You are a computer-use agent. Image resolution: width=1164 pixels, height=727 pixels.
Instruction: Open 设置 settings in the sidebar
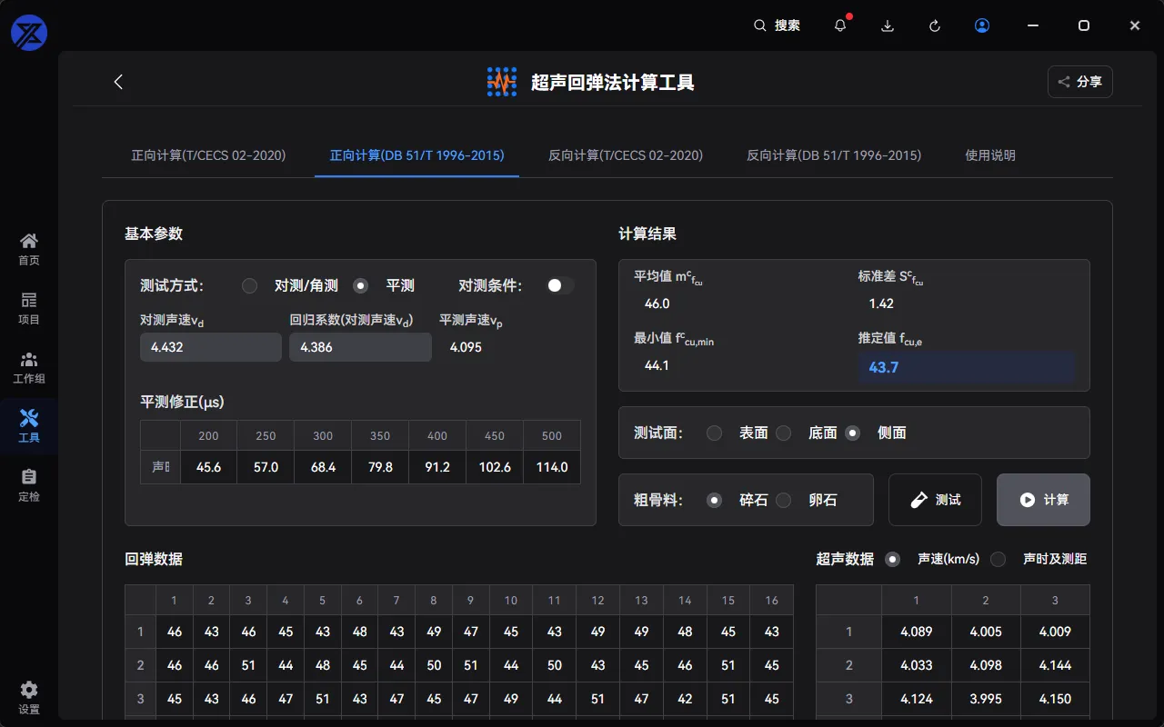point(29,698)
